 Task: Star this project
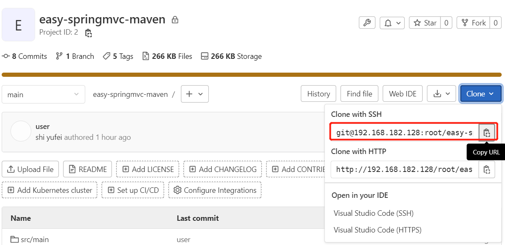click(425, 23)
